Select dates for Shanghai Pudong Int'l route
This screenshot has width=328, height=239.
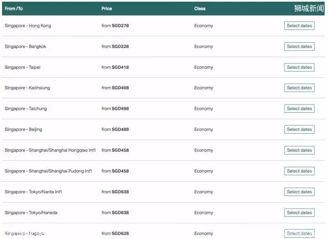[x=299, y=171]
